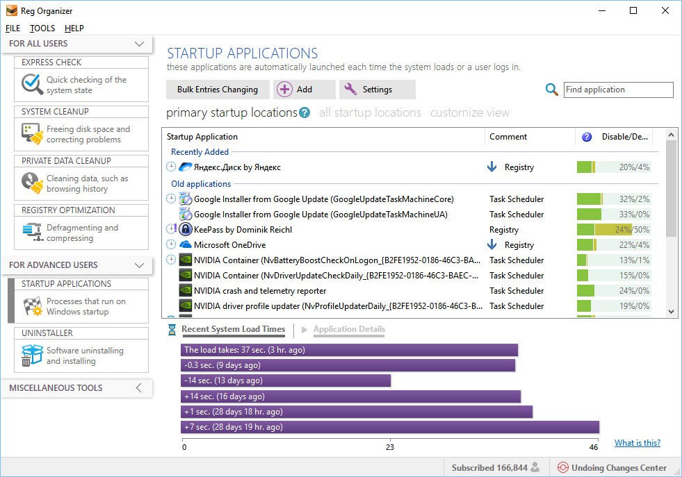Image resolution: width=682 pixels, height=477 pixels.
Task: Open the Uninstaller box icon
Action: click(x=32, y=355)
